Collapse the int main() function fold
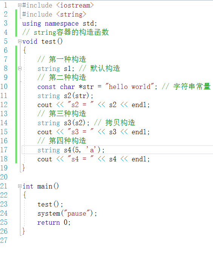 pos(20,186)
